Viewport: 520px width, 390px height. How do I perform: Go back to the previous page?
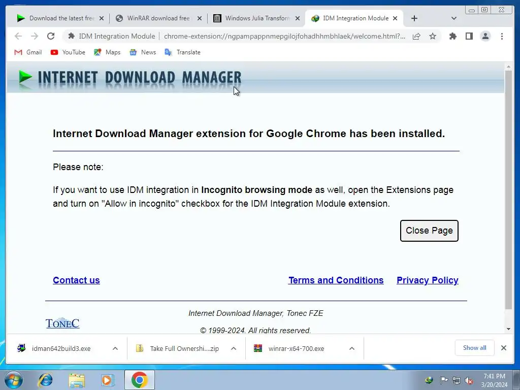[18, 36]
